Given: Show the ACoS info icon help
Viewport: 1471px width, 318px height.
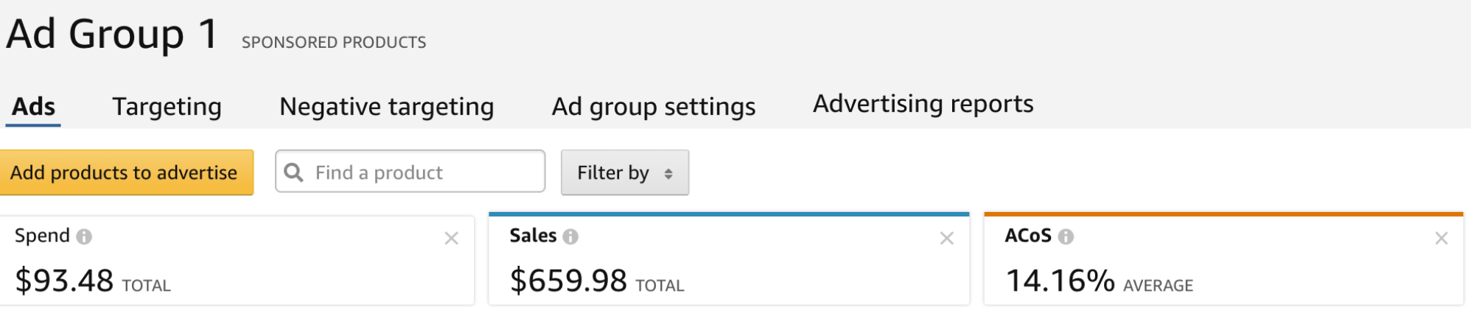Looking at the screenshot, I should (1066, 237).
